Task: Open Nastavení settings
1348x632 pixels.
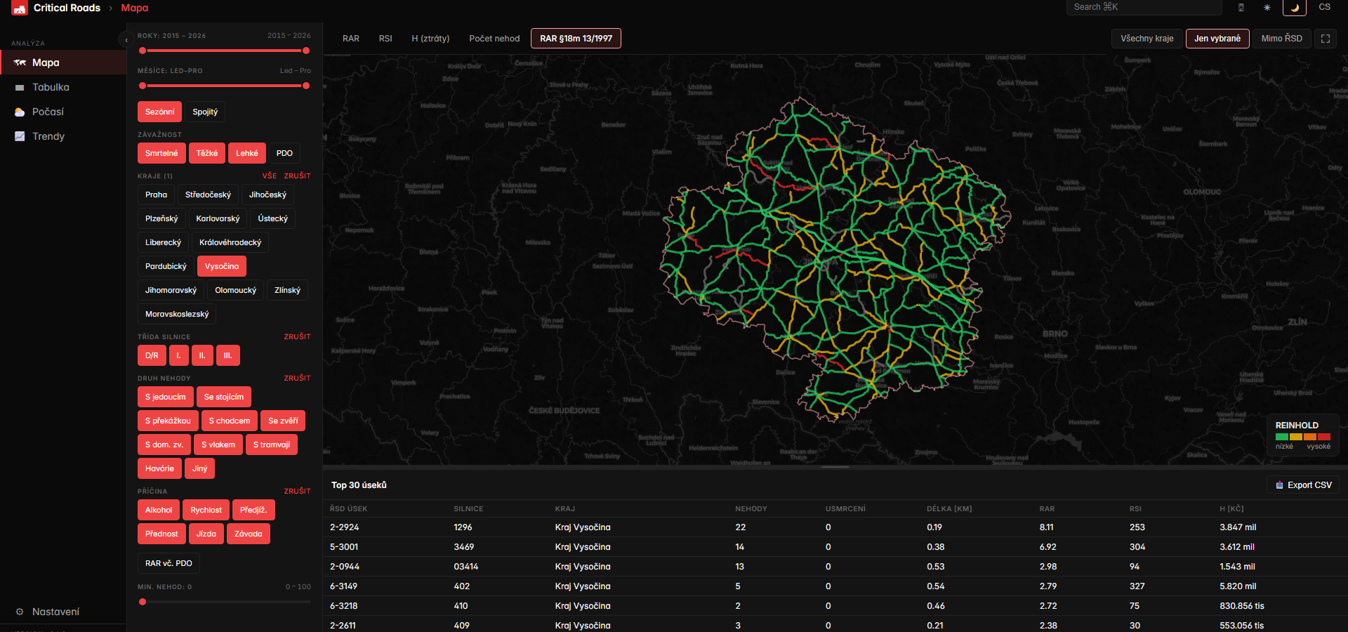Action: pyautogui.click(x=55, y=612)
